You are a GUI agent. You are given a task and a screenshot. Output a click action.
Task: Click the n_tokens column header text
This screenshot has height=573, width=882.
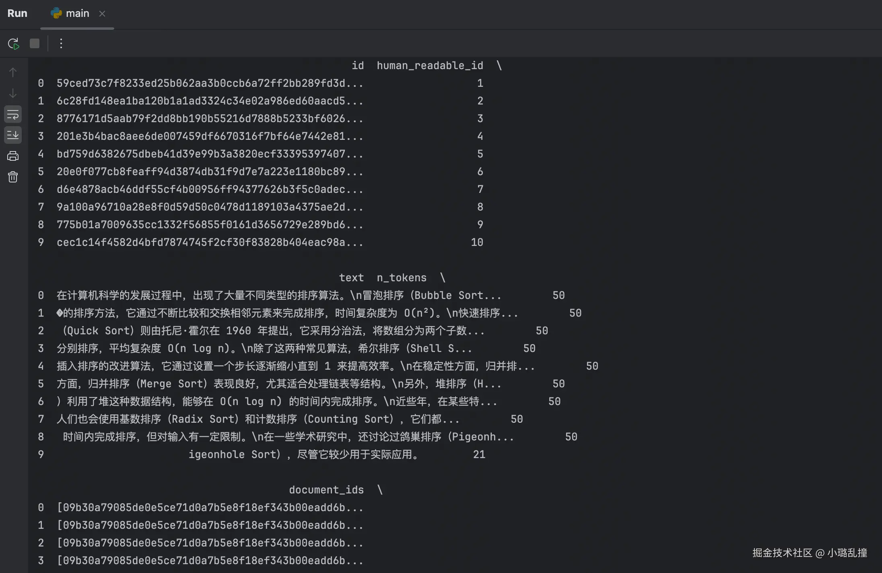click(x=401, y=278)
